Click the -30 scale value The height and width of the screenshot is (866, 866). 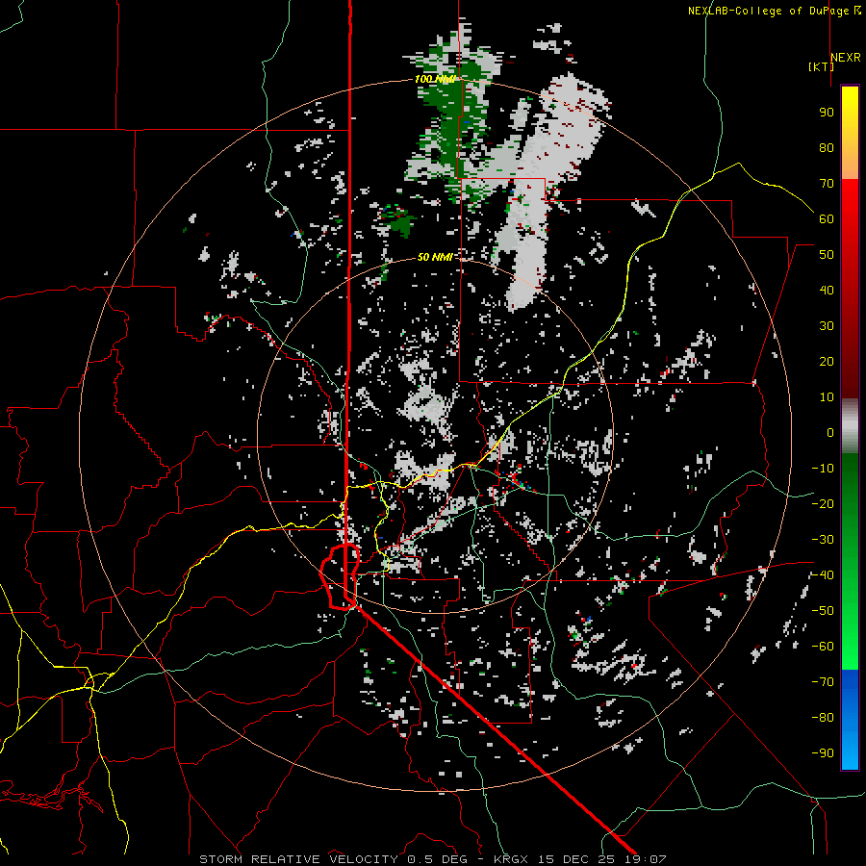pyautogui.click(x=823, y=540)
